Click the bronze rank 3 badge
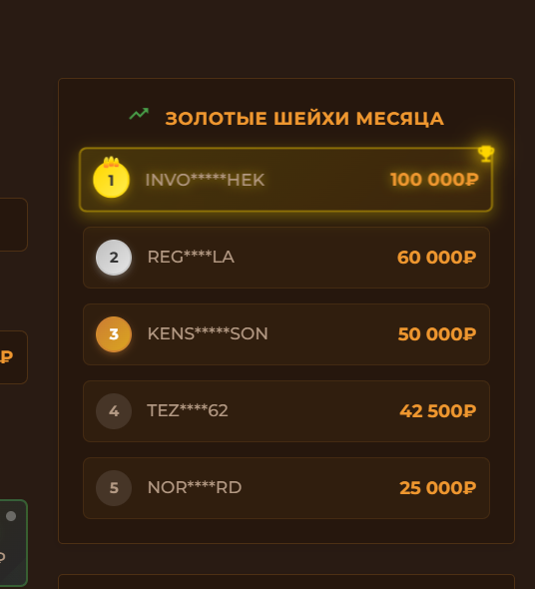The height and width of the screenshot is (589, 535). [x=114, y=334]
